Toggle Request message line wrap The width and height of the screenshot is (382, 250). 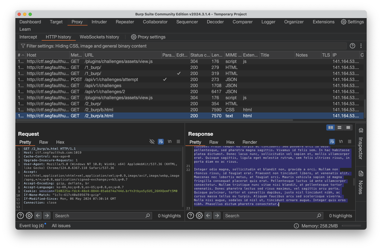coord(161,141)
